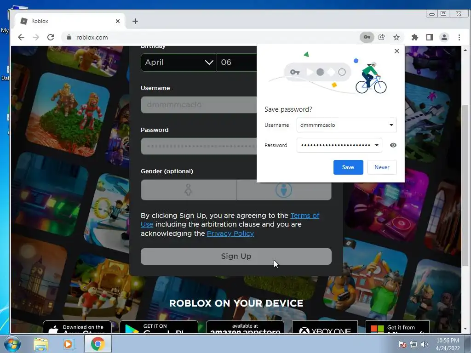
Task: Expand the Username dropdown in save dialog
Action: [391, 125]
